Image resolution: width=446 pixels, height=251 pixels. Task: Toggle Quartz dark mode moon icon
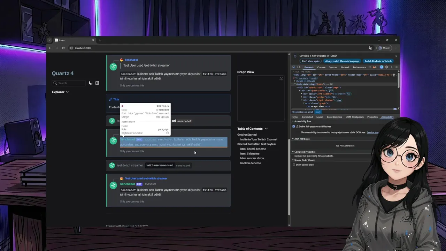pos(91,83)
